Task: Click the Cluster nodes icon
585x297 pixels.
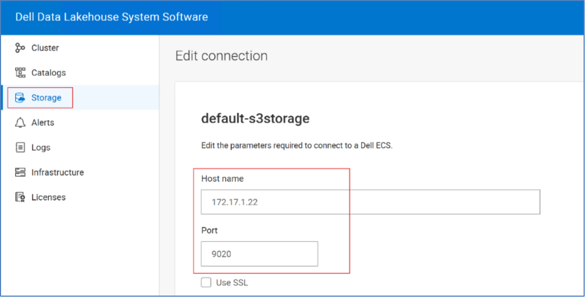Action: [x=20, y=48]
